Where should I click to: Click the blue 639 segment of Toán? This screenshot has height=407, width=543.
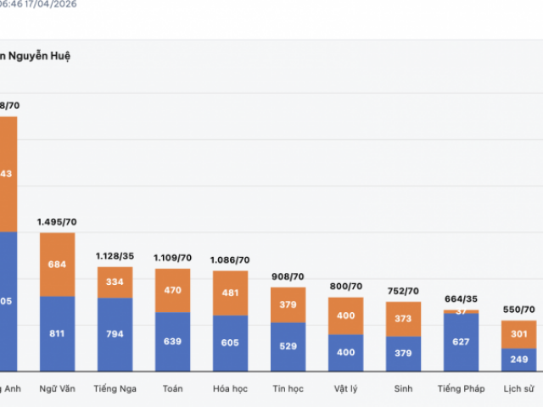173,342
